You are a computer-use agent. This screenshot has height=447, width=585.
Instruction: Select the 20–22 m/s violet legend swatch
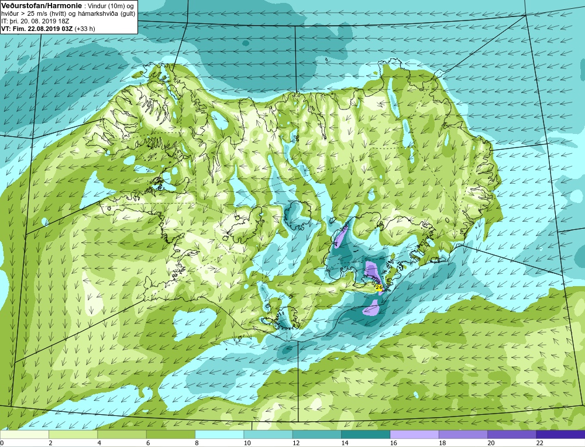pos(512,434)
